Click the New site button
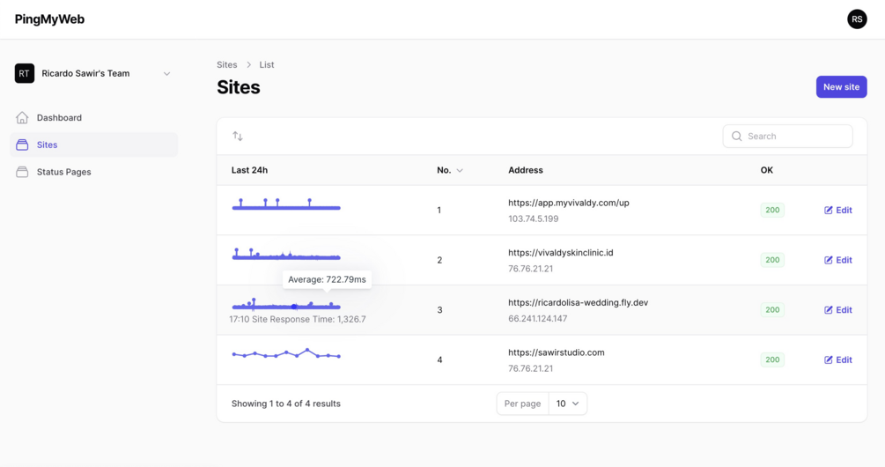885x467 pixels. (841, 87)
